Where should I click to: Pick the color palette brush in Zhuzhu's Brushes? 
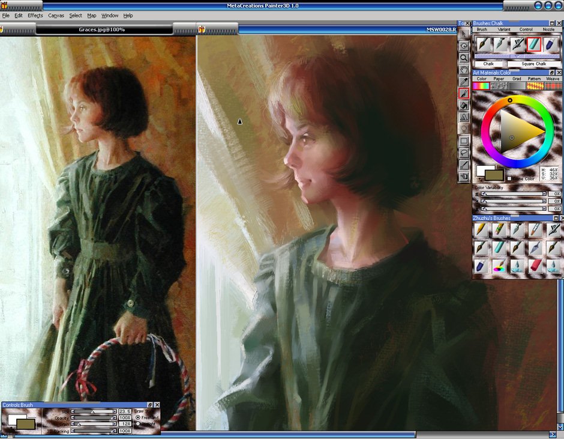pos(499,266)
